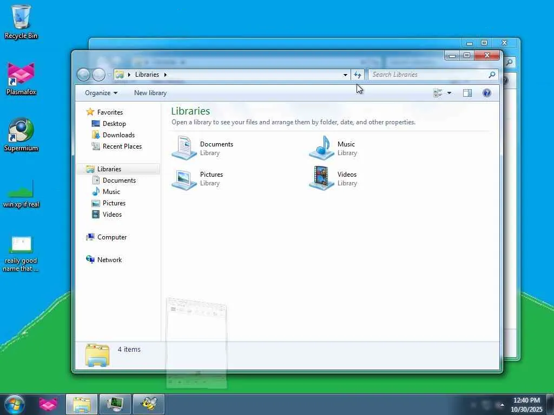Open the Videos library icon in content area
Screen dimensions: 554x415
click(x=321, y=178)
